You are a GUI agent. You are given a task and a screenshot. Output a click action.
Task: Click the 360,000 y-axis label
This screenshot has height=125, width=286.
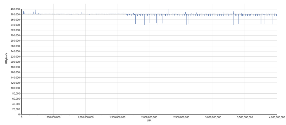(x=16, y=20)
